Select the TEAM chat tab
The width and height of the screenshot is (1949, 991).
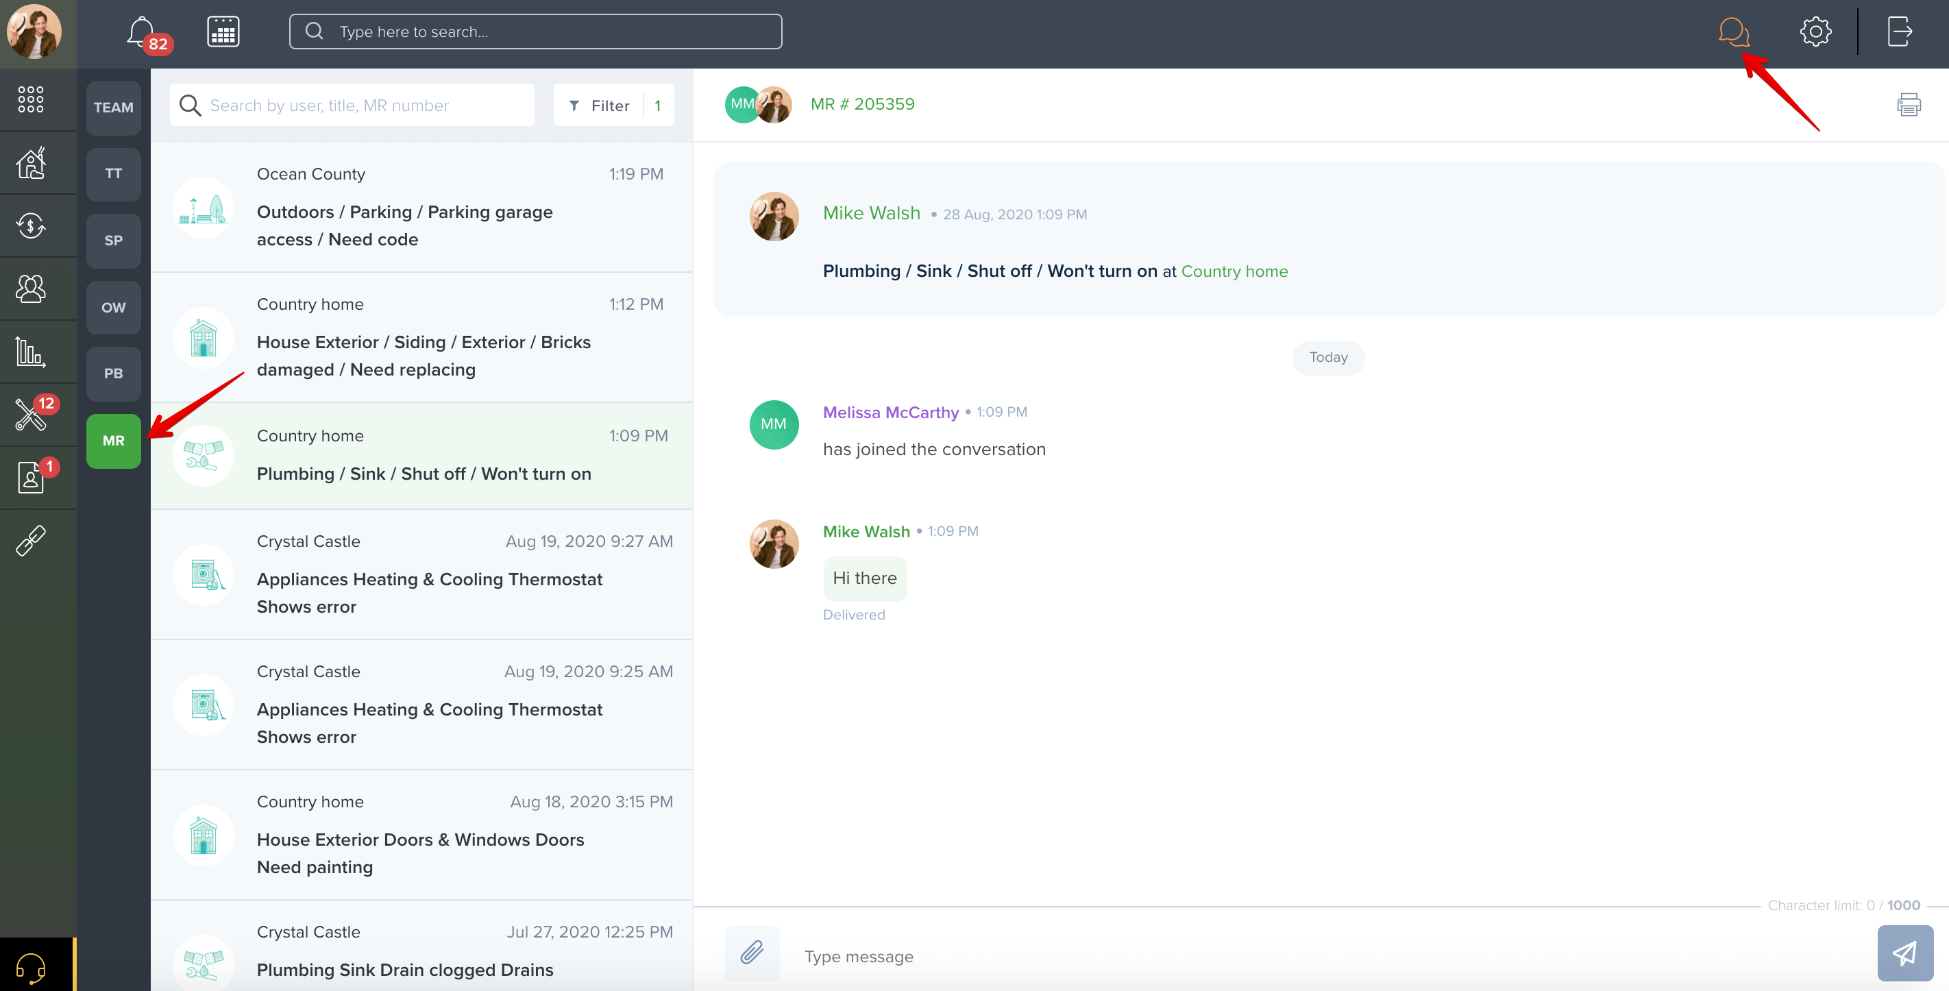(114, 108)
